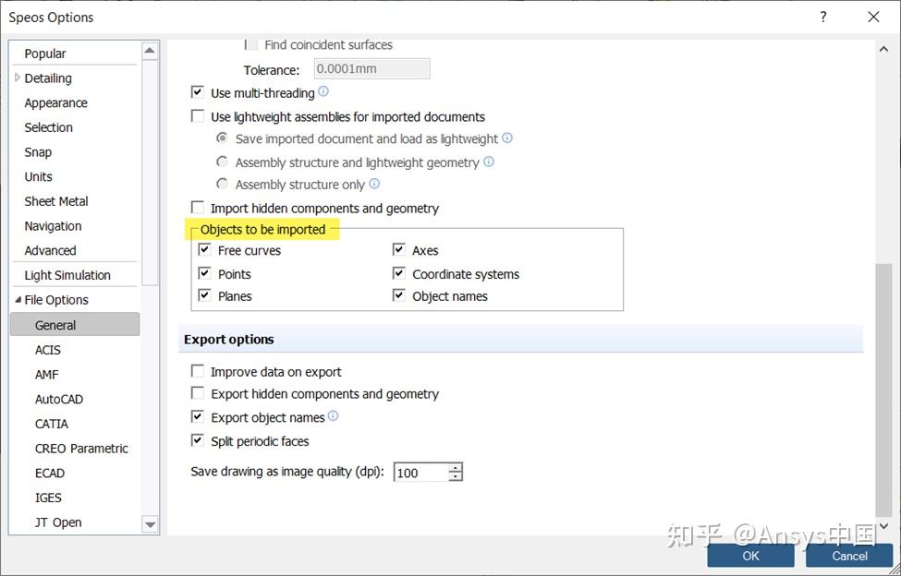
Task: Select the CATIA file options entry
Action: point(52,424)
